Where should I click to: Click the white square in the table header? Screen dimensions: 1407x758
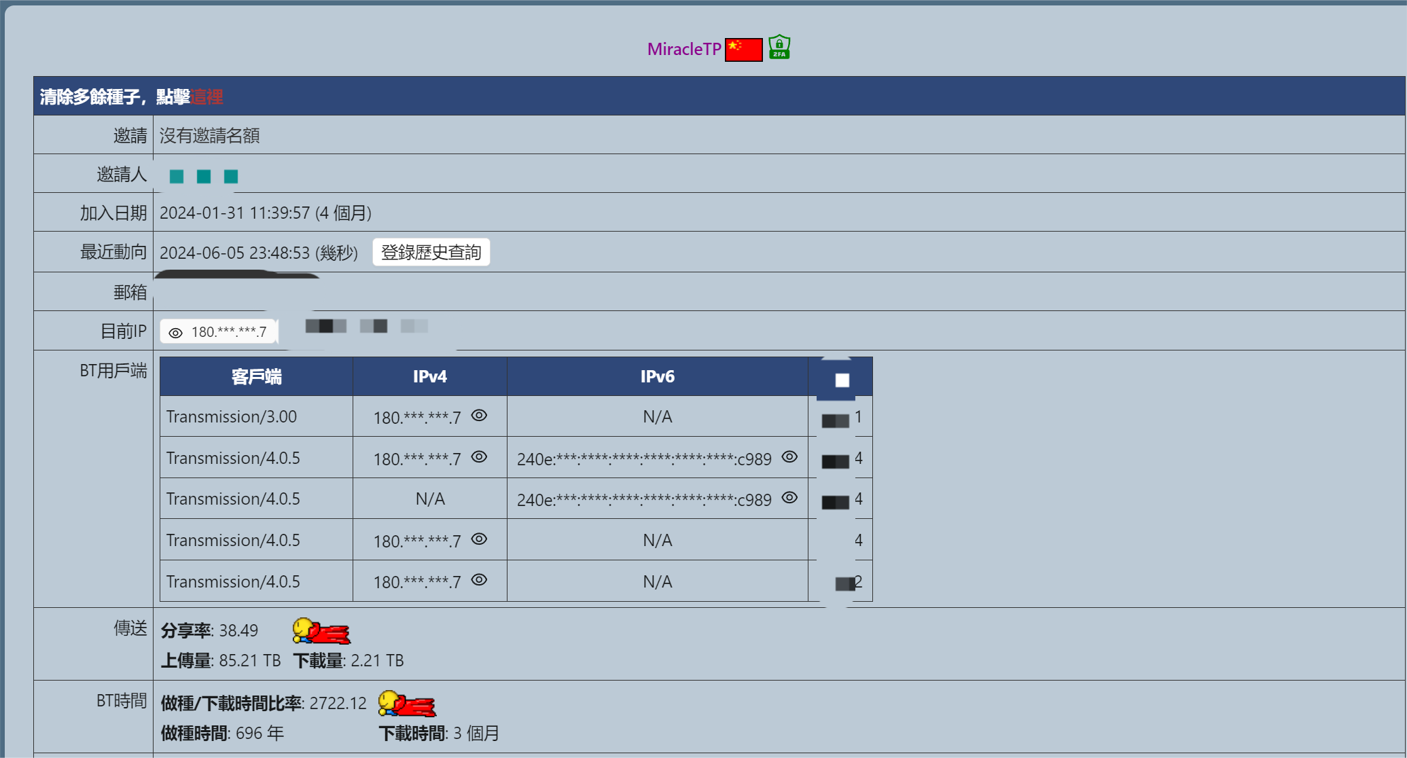pyautogui.click(x=842, y=380)
